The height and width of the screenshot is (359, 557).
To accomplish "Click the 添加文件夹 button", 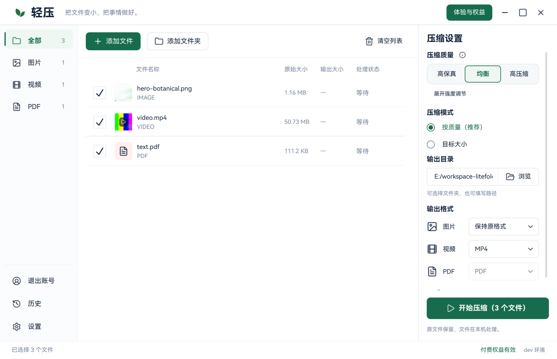I will 178,41.
